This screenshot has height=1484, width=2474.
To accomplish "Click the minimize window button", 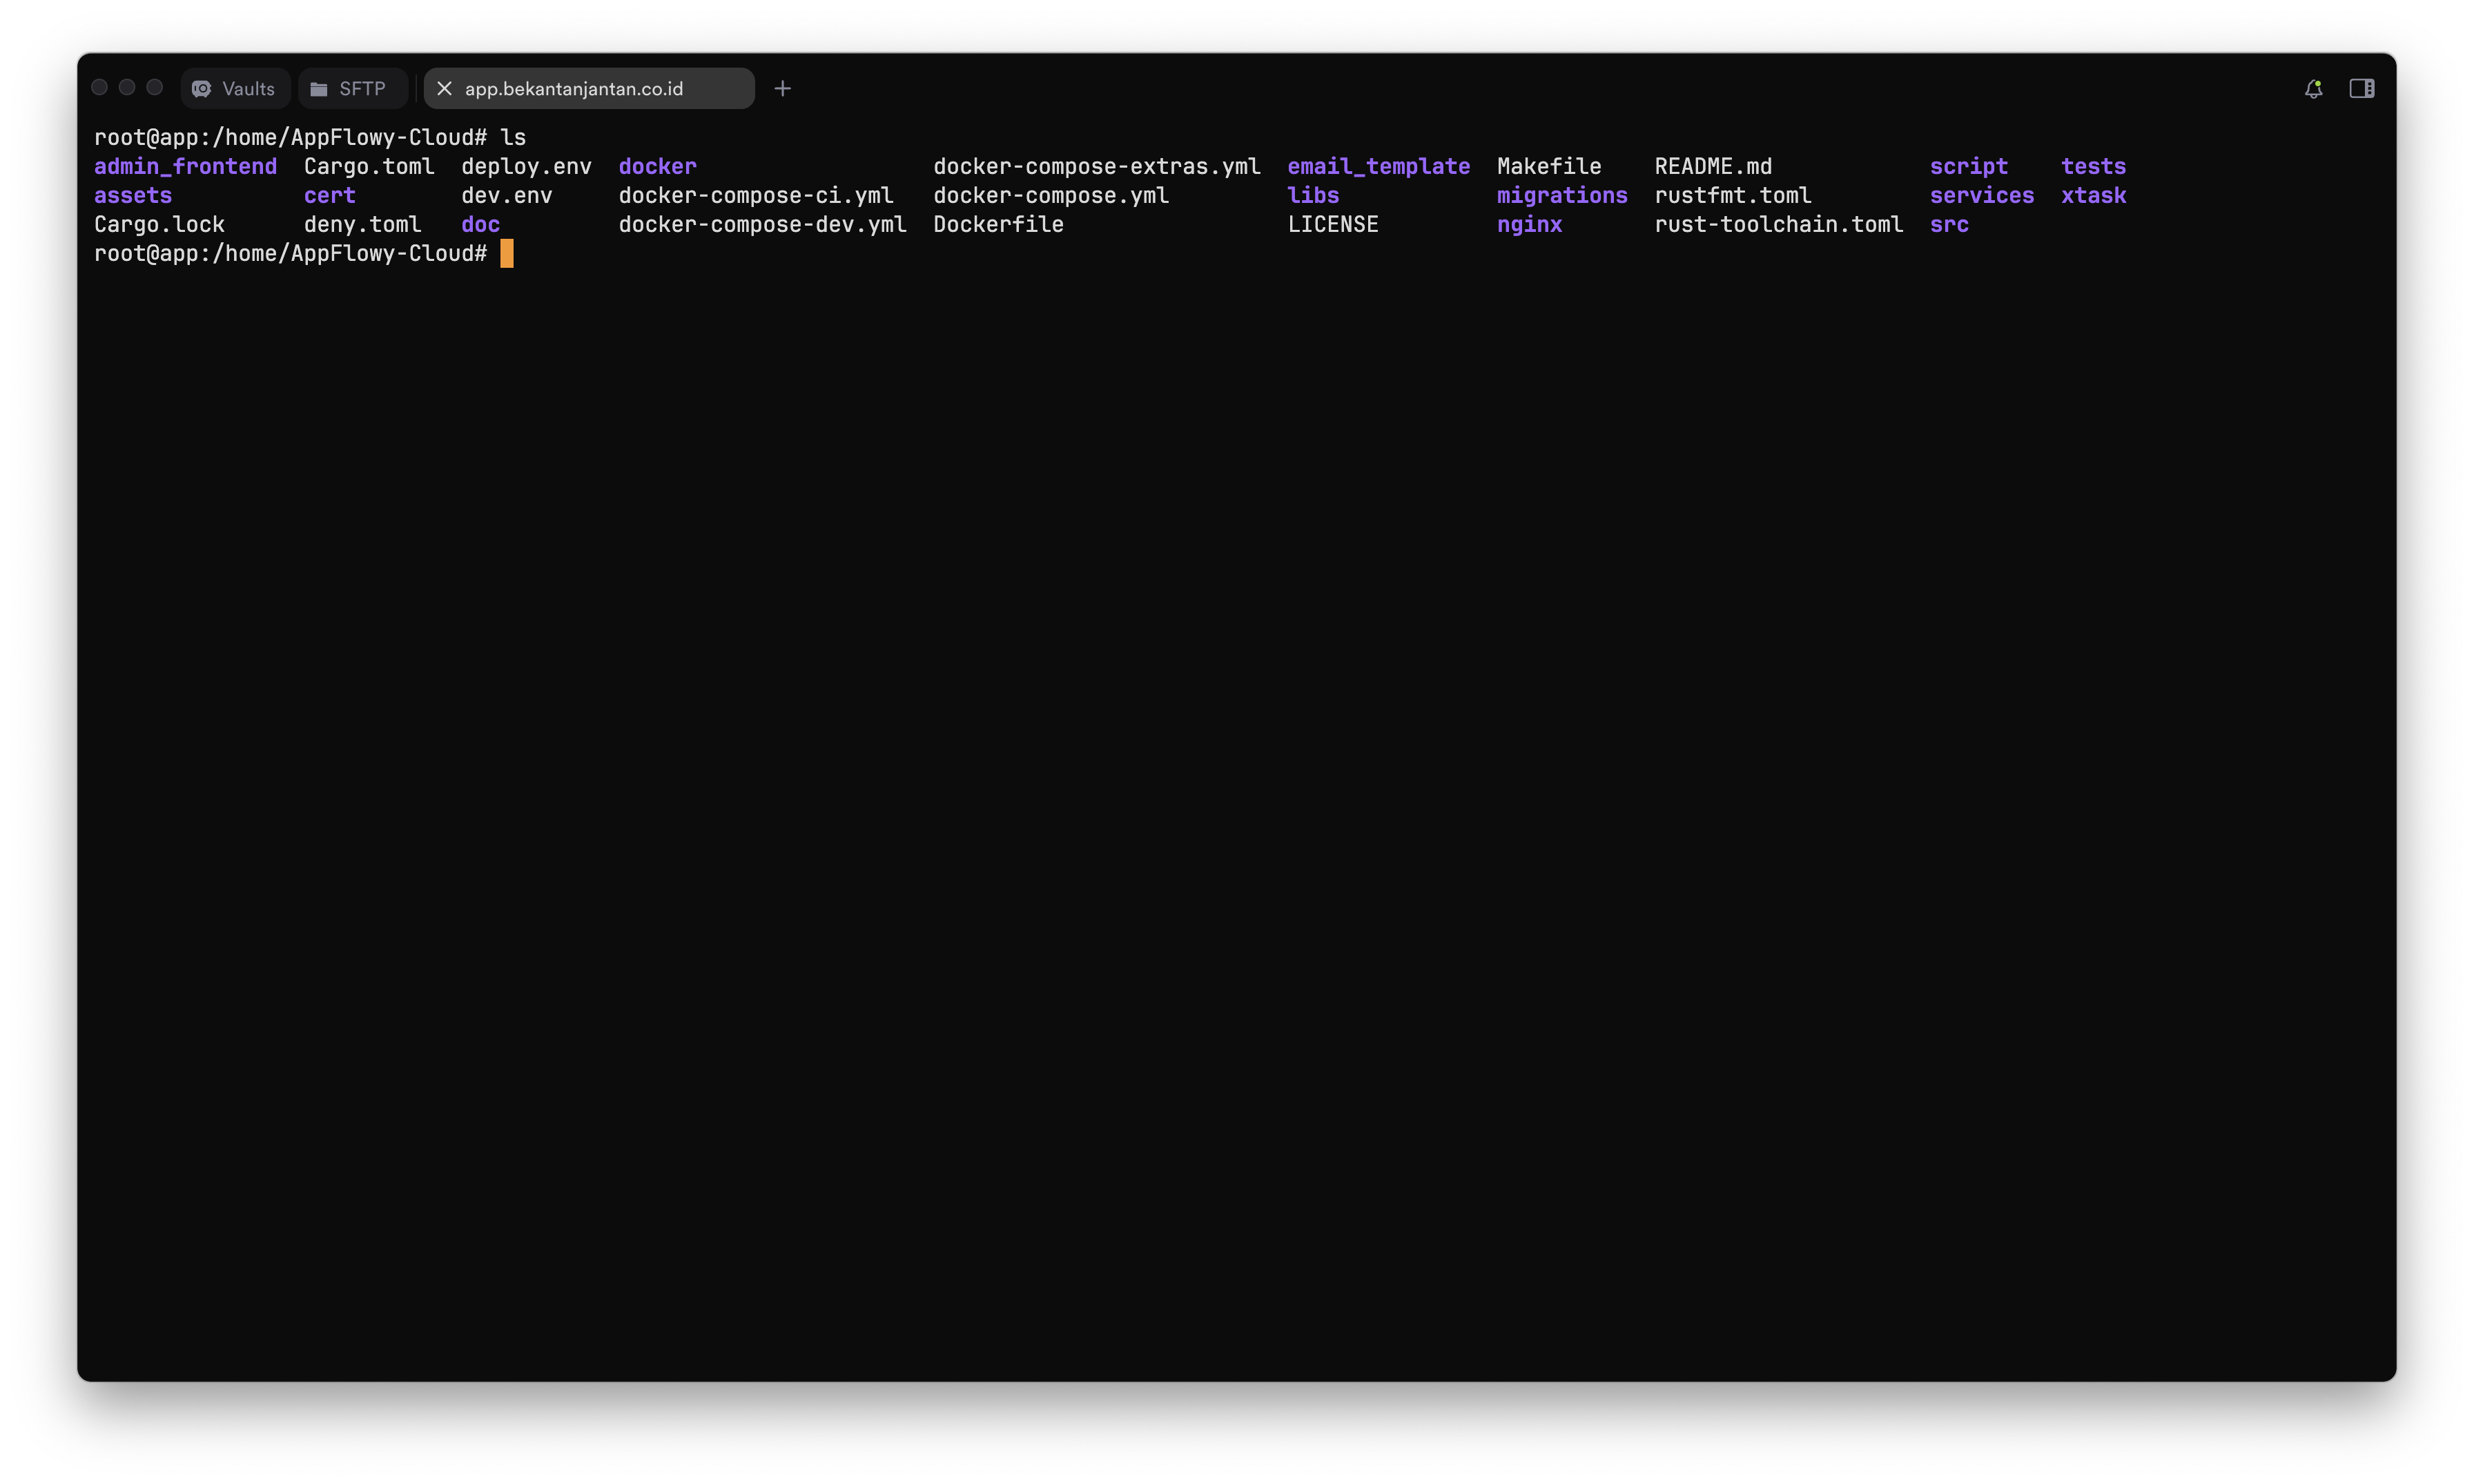I will (x=127, y=87).
